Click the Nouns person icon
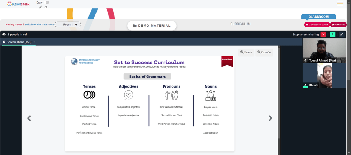This screenshot has width=351, height=155. point(210,96)
